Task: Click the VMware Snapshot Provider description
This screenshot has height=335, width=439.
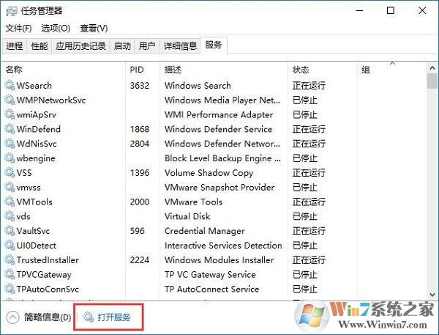Action: pyautogui.click(x=219, y=187)
